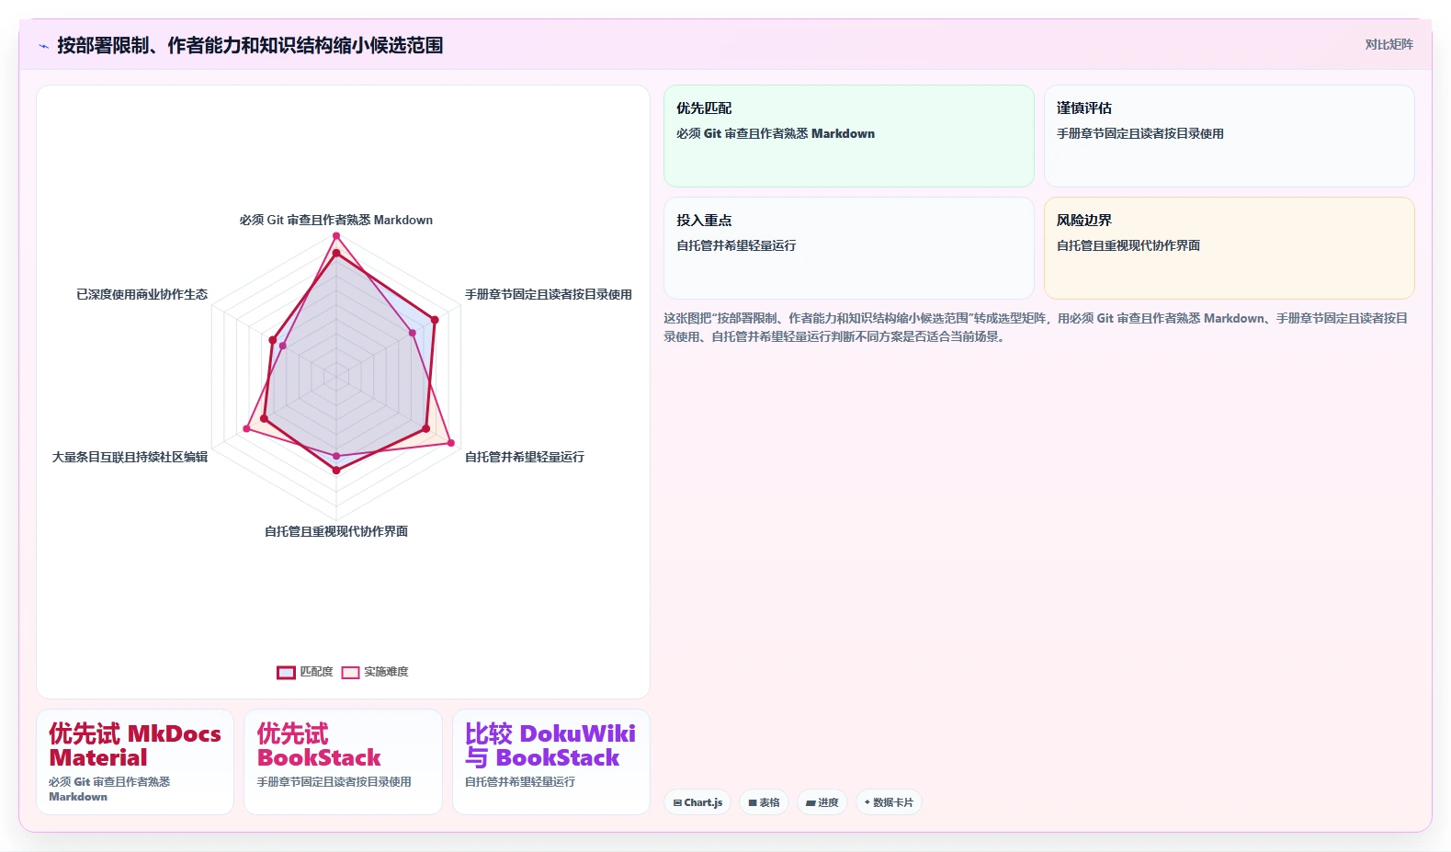Click 自托管并希望轻量运行 text in 投入重点 card
Screen dimensions: 1451x852
[x=736, y=245]
